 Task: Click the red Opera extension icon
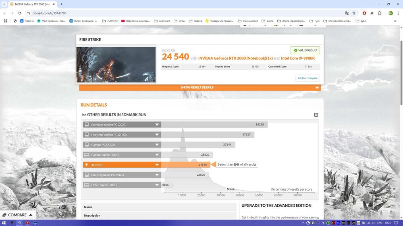[x=364, y=13]
